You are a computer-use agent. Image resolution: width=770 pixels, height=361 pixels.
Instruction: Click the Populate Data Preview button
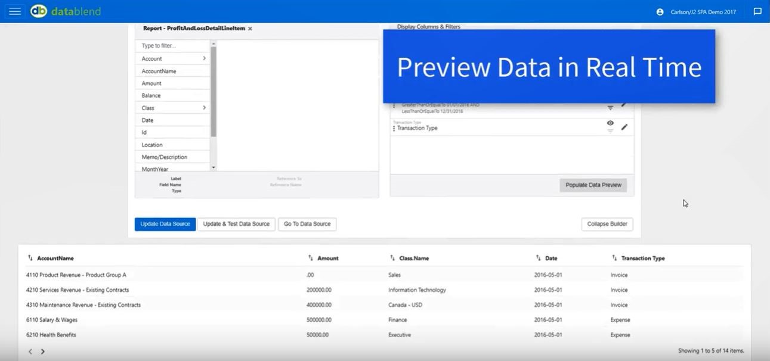(593, 185)
